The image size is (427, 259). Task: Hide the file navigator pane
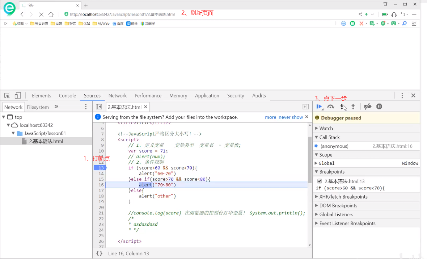tap(99, 107)
